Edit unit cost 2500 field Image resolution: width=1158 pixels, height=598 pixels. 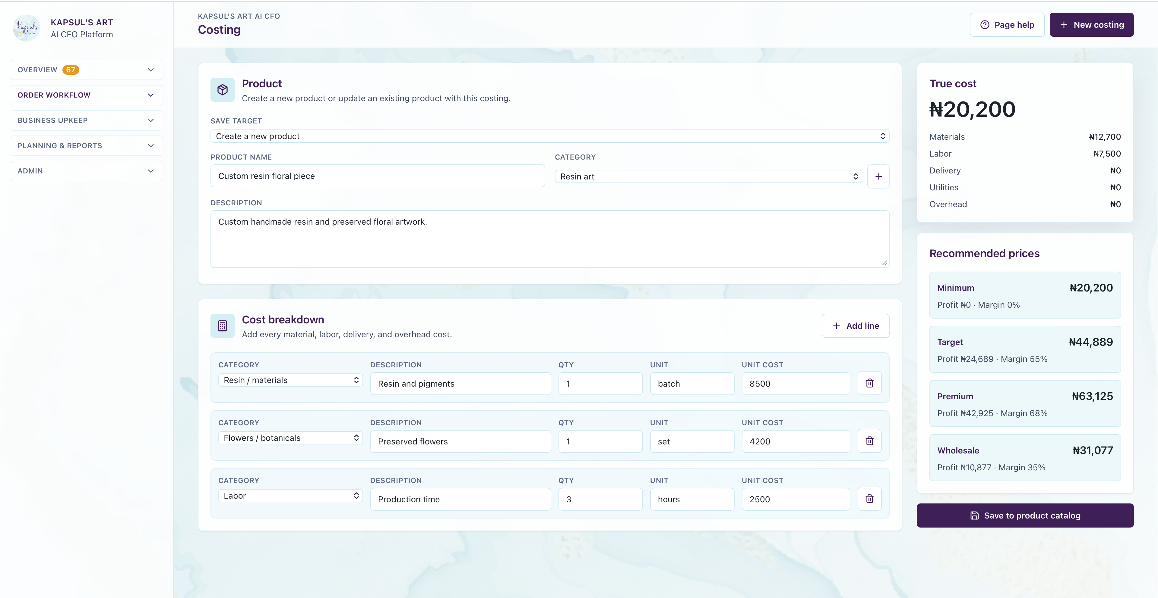pyautogui.click(x=796, y=499)
